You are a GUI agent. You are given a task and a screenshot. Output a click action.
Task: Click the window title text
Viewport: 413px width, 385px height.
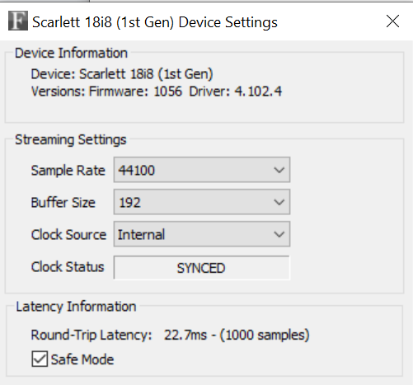point(155,22)
